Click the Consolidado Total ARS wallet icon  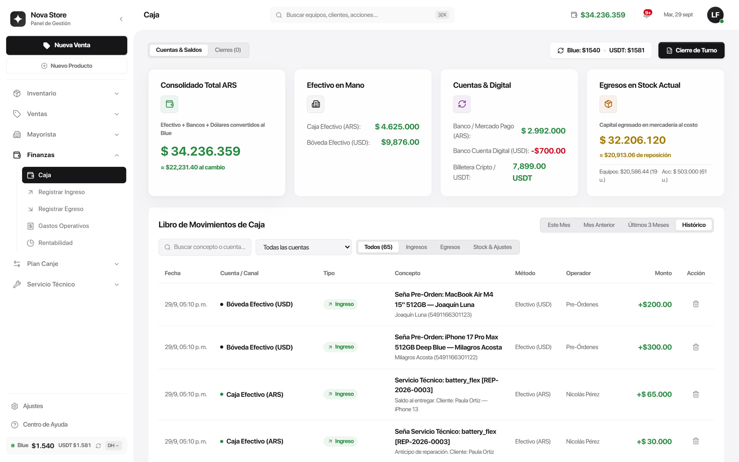click(169, 104)
